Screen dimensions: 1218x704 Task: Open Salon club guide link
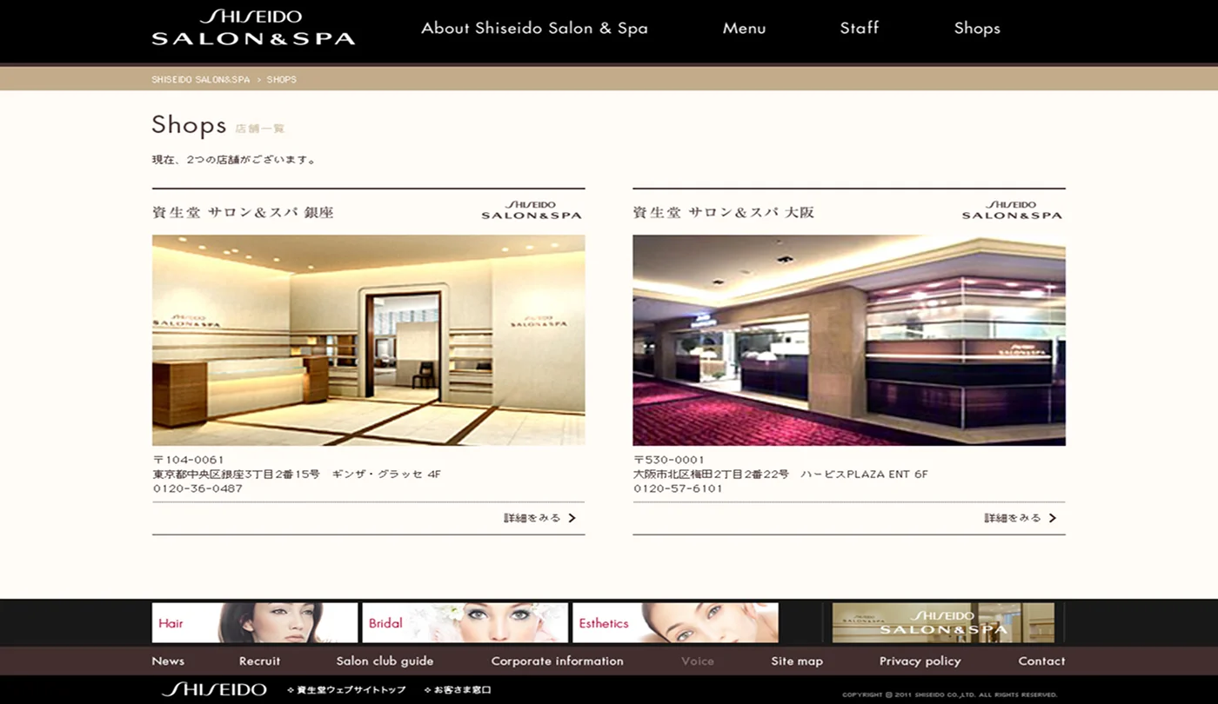pyautogui.click(x=385, y=661)
